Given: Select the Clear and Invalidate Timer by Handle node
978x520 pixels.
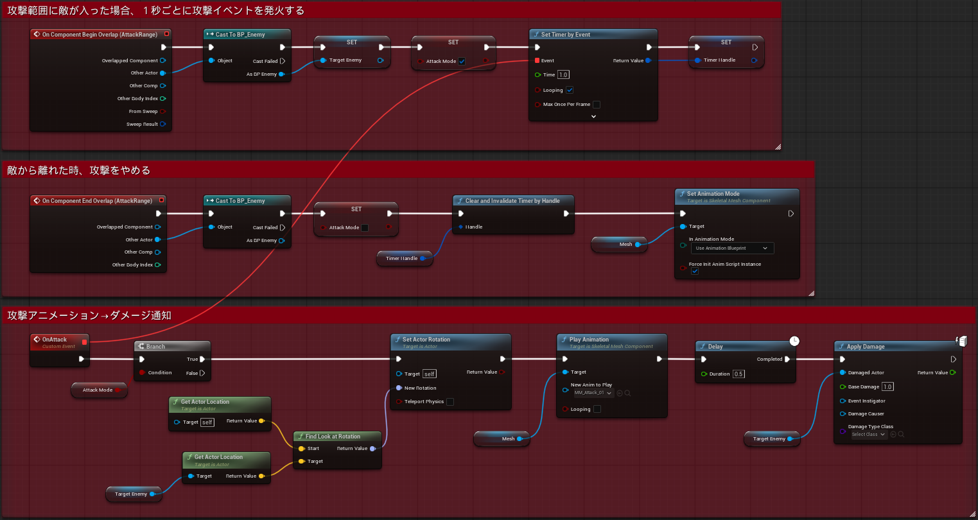Looking at the screenshot, I should [x=512, y=201].
